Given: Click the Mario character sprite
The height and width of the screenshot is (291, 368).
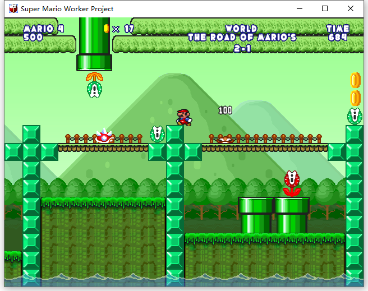Looking at the screenshot, I should pyautogui.click(x=184, y=117).
